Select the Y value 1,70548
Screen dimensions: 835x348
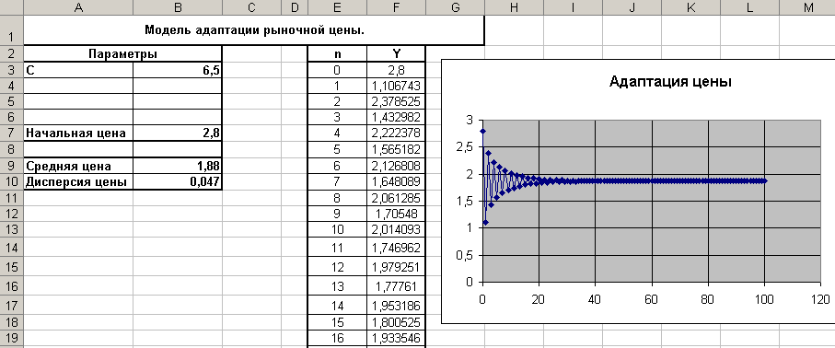[396, 214]
